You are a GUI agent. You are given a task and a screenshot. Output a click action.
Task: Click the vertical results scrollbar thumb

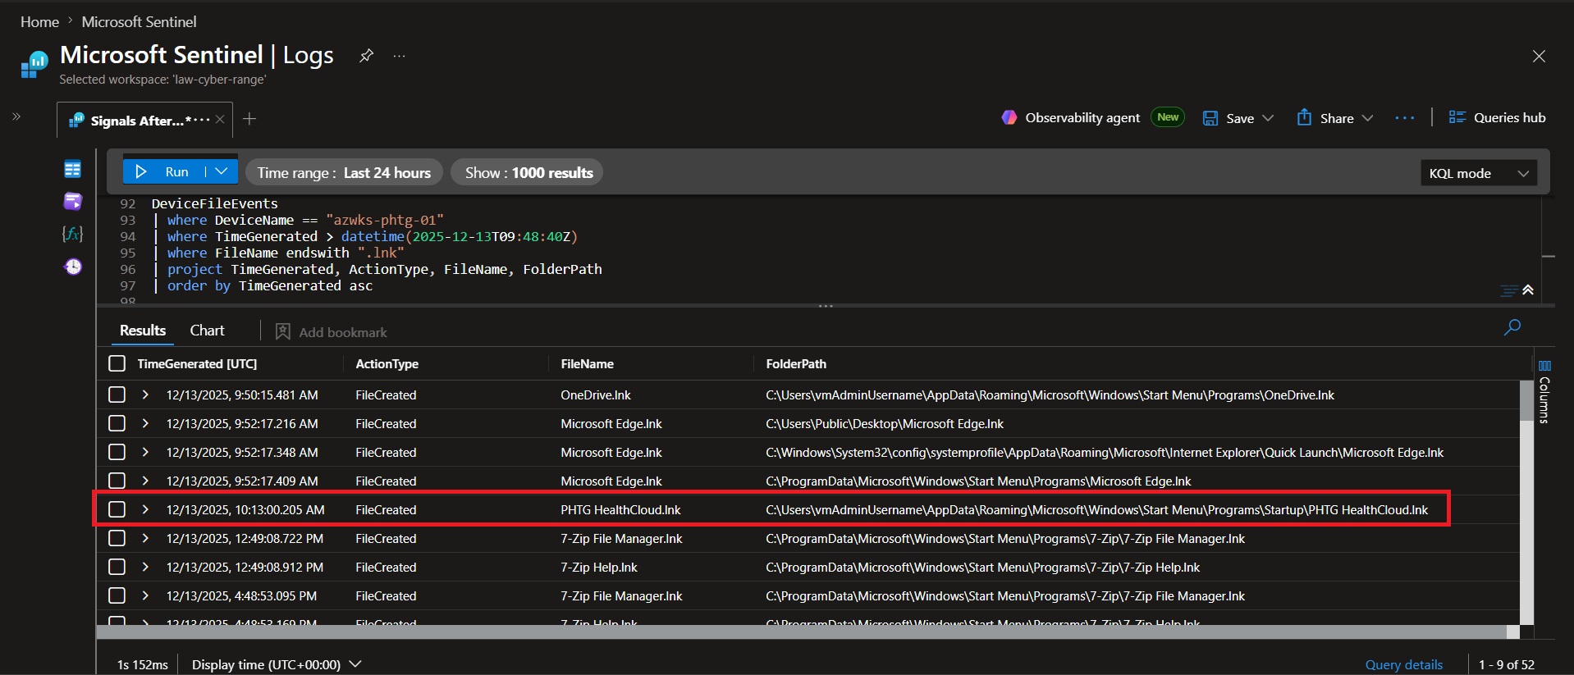click(x=1526, y=400)
